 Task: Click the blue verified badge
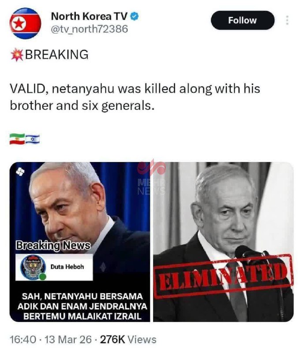tap(135, 16)
